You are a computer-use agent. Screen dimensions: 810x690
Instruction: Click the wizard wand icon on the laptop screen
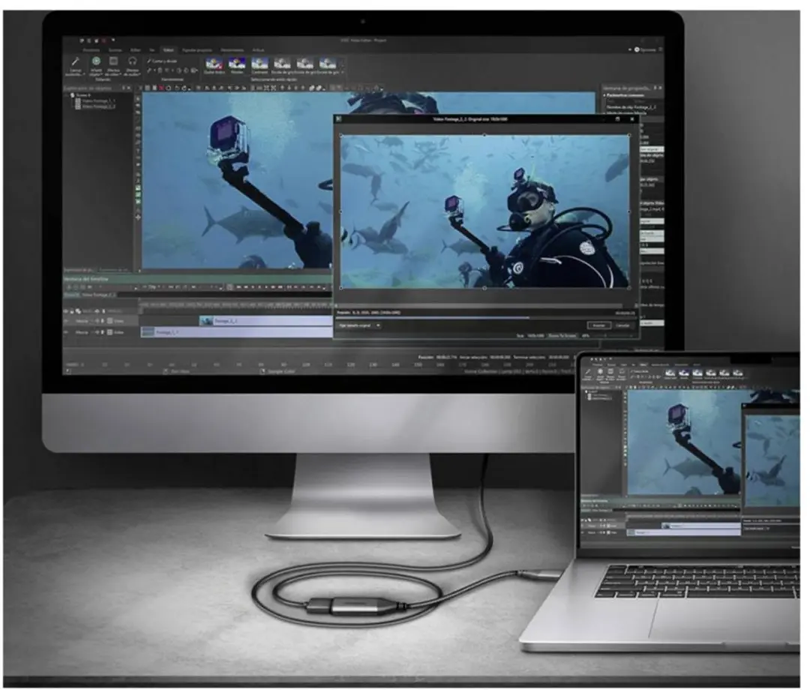pyautogui.click(x=587, y=372)
